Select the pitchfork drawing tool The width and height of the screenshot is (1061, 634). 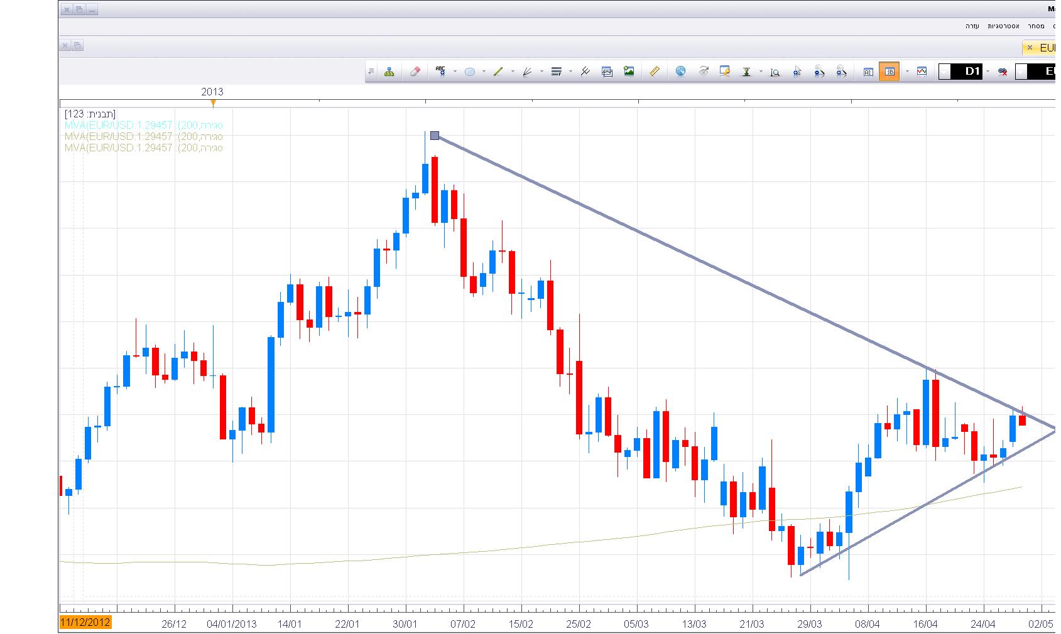(585, 72)
